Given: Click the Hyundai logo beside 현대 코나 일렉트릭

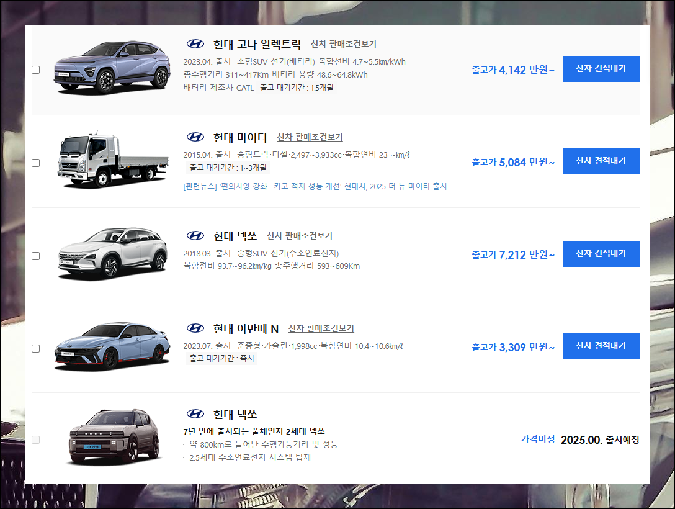Looking at the screenshot, I should coord(195,44).
